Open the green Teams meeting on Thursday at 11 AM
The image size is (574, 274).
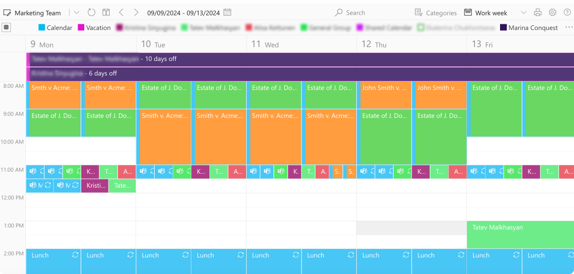[402, 172]
